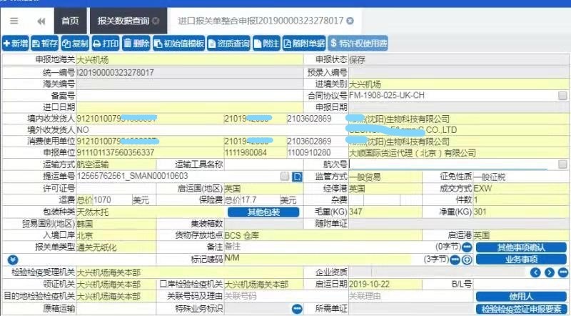Open the 成交方式 EXW dropdown field
Image resolution: width=571 pixels, height=316 pixels.
[x=520, y=188]
